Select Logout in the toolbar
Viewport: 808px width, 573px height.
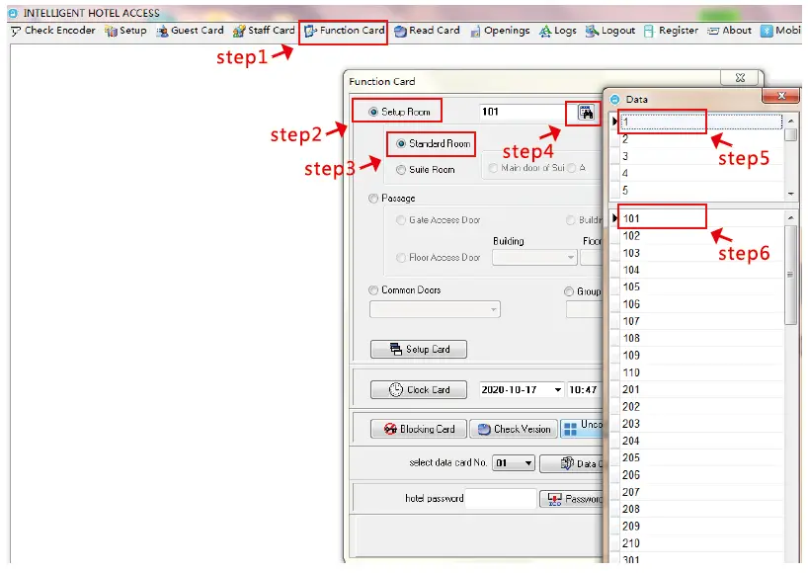pyautogui.click(x=610, y=31)
